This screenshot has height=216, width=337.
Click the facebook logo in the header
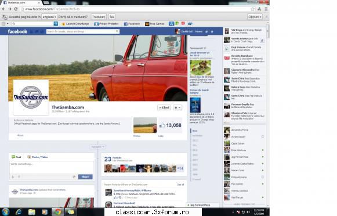[x=17, y=31]
